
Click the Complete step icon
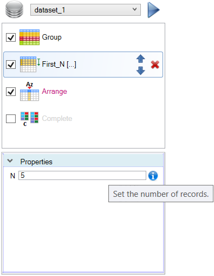pos(29,119)
